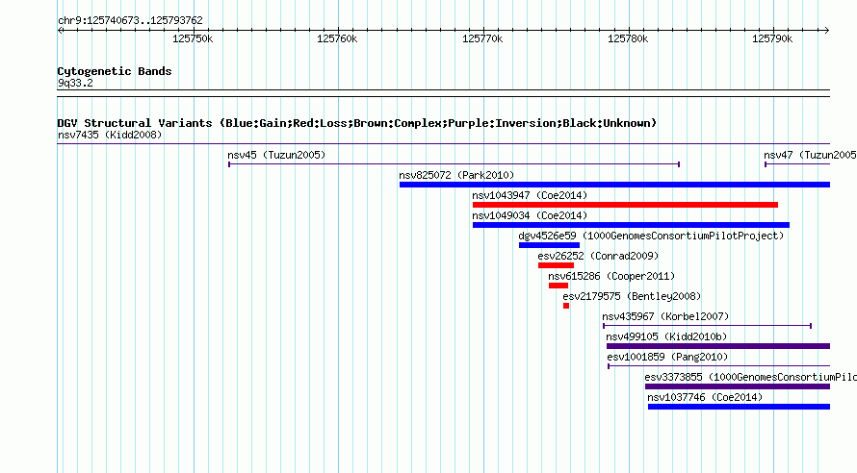The height and width of the screenshot is (473, 857).
Task: Click the dgv4526e59 variant label
Action: click(651, 236)
